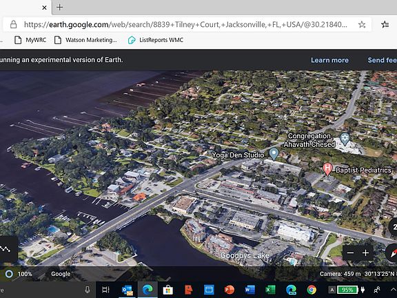Open Outlook from the taskbar
This screenshot has height=298, width=397.
click(x=128, y=290)
